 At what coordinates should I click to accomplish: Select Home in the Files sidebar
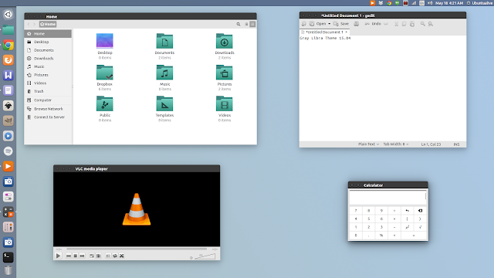pyautogui.click(x=48, y=34)
